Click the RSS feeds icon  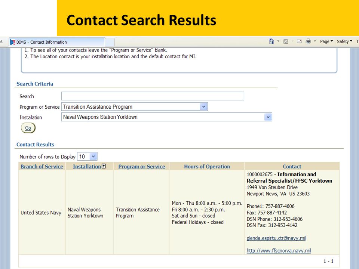tap(286, 41)
